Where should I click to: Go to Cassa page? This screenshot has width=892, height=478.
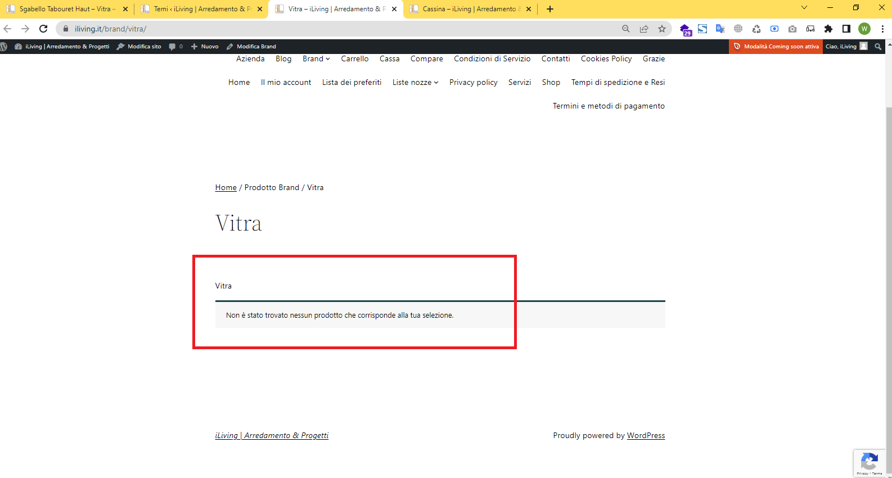(x=390, y=58)
